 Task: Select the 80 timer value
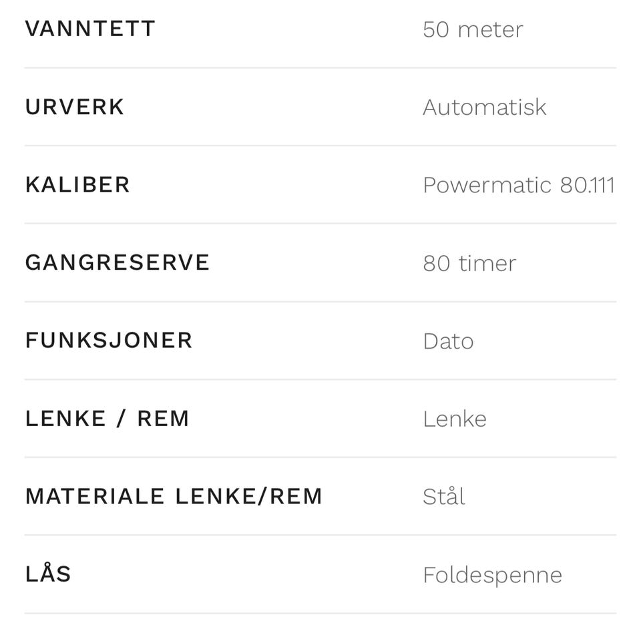click(469, 263)
